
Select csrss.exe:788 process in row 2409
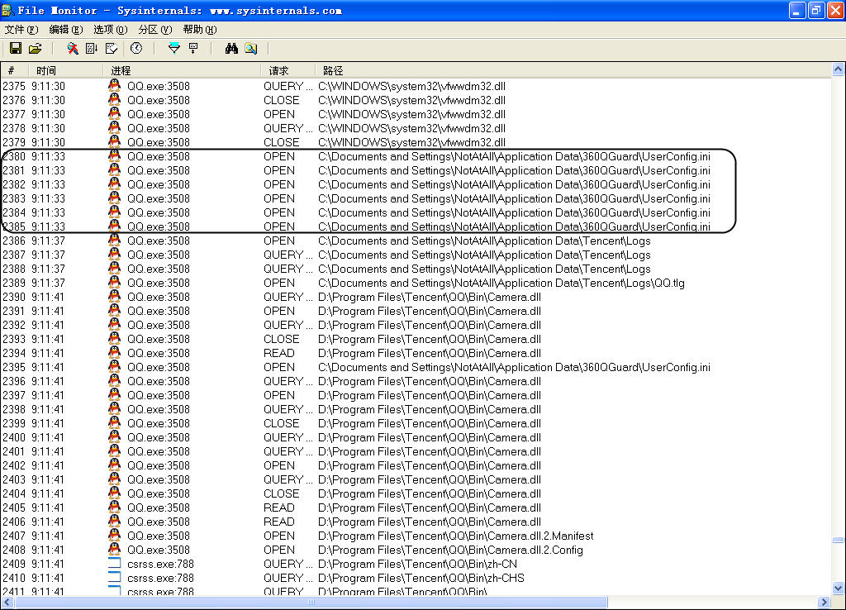(x=161, y=563)
